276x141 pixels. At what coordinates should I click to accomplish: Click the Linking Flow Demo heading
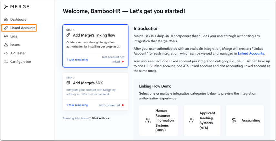155,86
